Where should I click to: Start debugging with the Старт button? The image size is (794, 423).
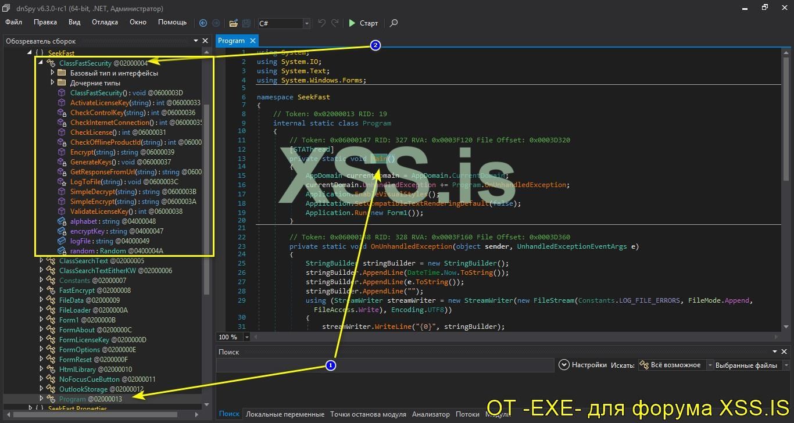click(363, 23)
